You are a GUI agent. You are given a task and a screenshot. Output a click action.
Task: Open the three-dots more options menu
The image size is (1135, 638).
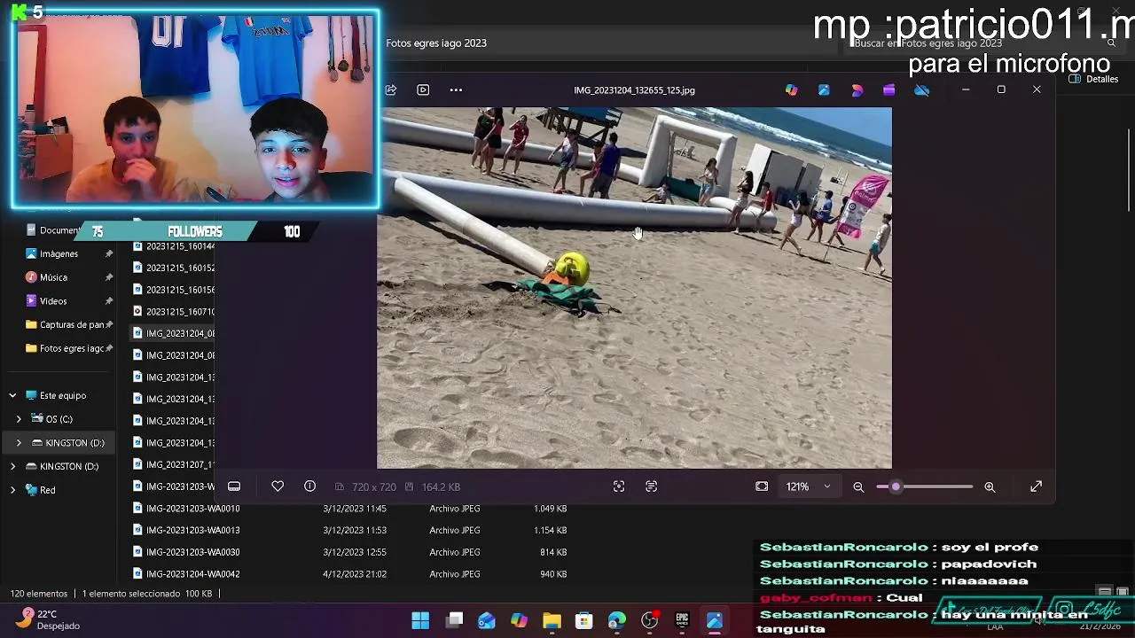[456, 89]
